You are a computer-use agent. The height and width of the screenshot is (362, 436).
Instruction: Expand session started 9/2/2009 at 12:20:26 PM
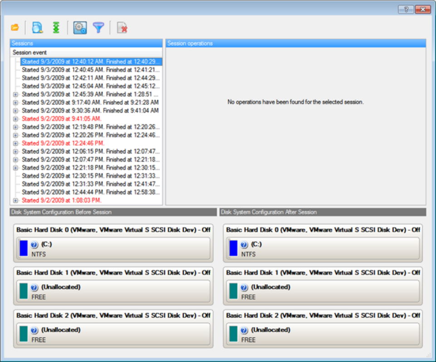pos(15,135)
